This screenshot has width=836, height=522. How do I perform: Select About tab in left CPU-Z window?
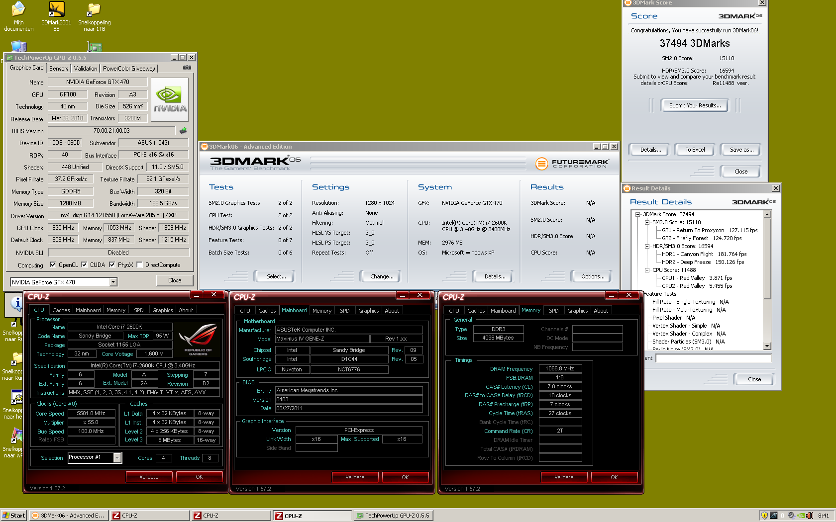point(186,310)
